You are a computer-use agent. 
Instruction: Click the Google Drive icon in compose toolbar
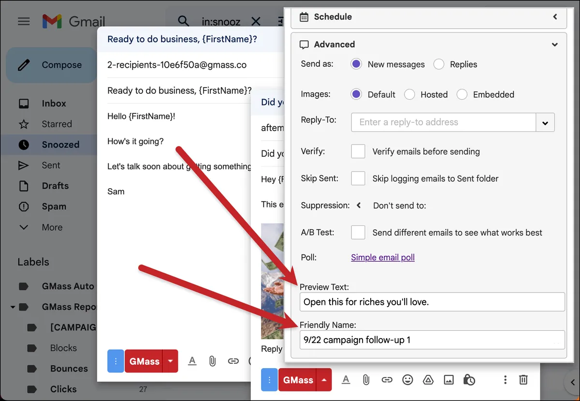click(428, 380)
